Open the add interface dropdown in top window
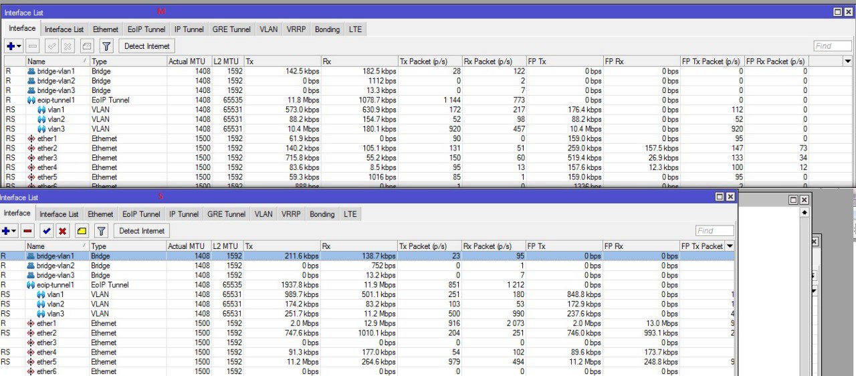The height and width of the screenshot is (376, 856). pos(14,46)
